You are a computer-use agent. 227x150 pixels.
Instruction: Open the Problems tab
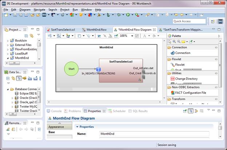tap(72, 111)
